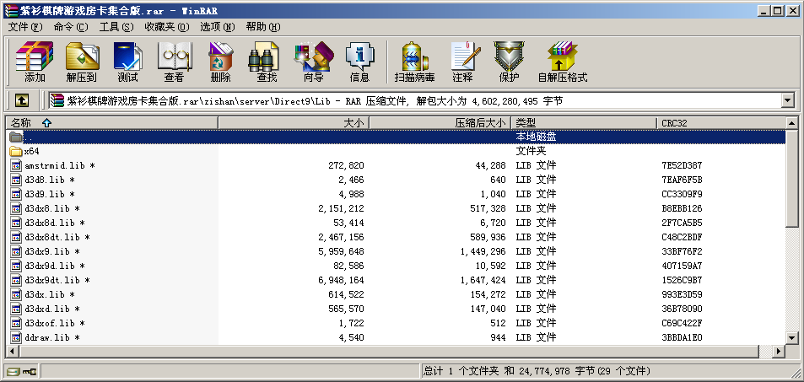Open the Commands (命令) menu
This screenshot has height=382, width=804.
71,27
